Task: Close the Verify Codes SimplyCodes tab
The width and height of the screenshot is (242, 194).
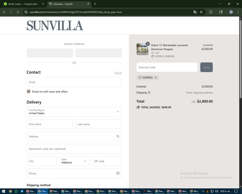Action: 43,4
